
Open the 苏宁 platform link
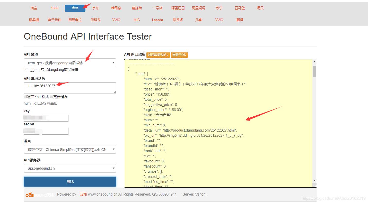[x=219, y=8]
